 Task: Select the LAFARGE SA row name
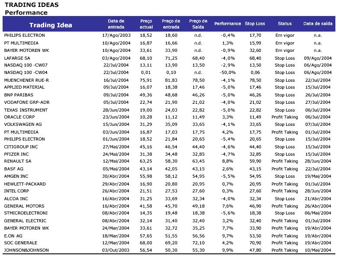17,58
